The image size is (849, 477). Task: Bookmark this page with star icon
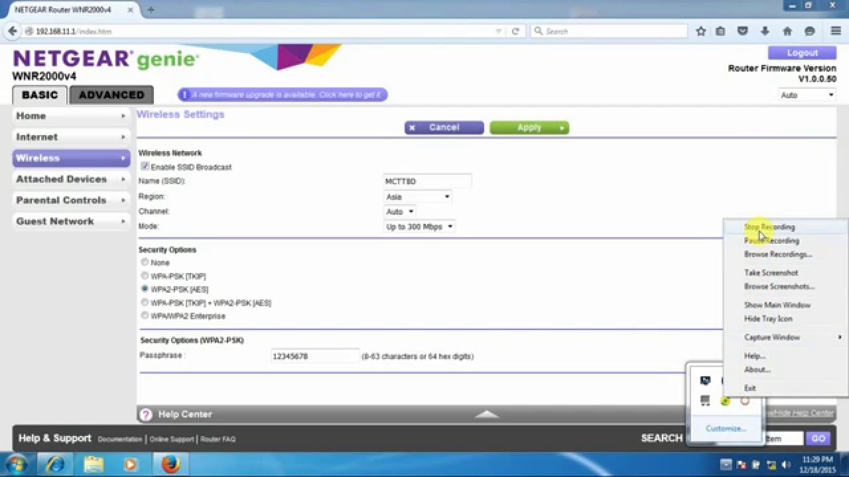click(701, 31)
